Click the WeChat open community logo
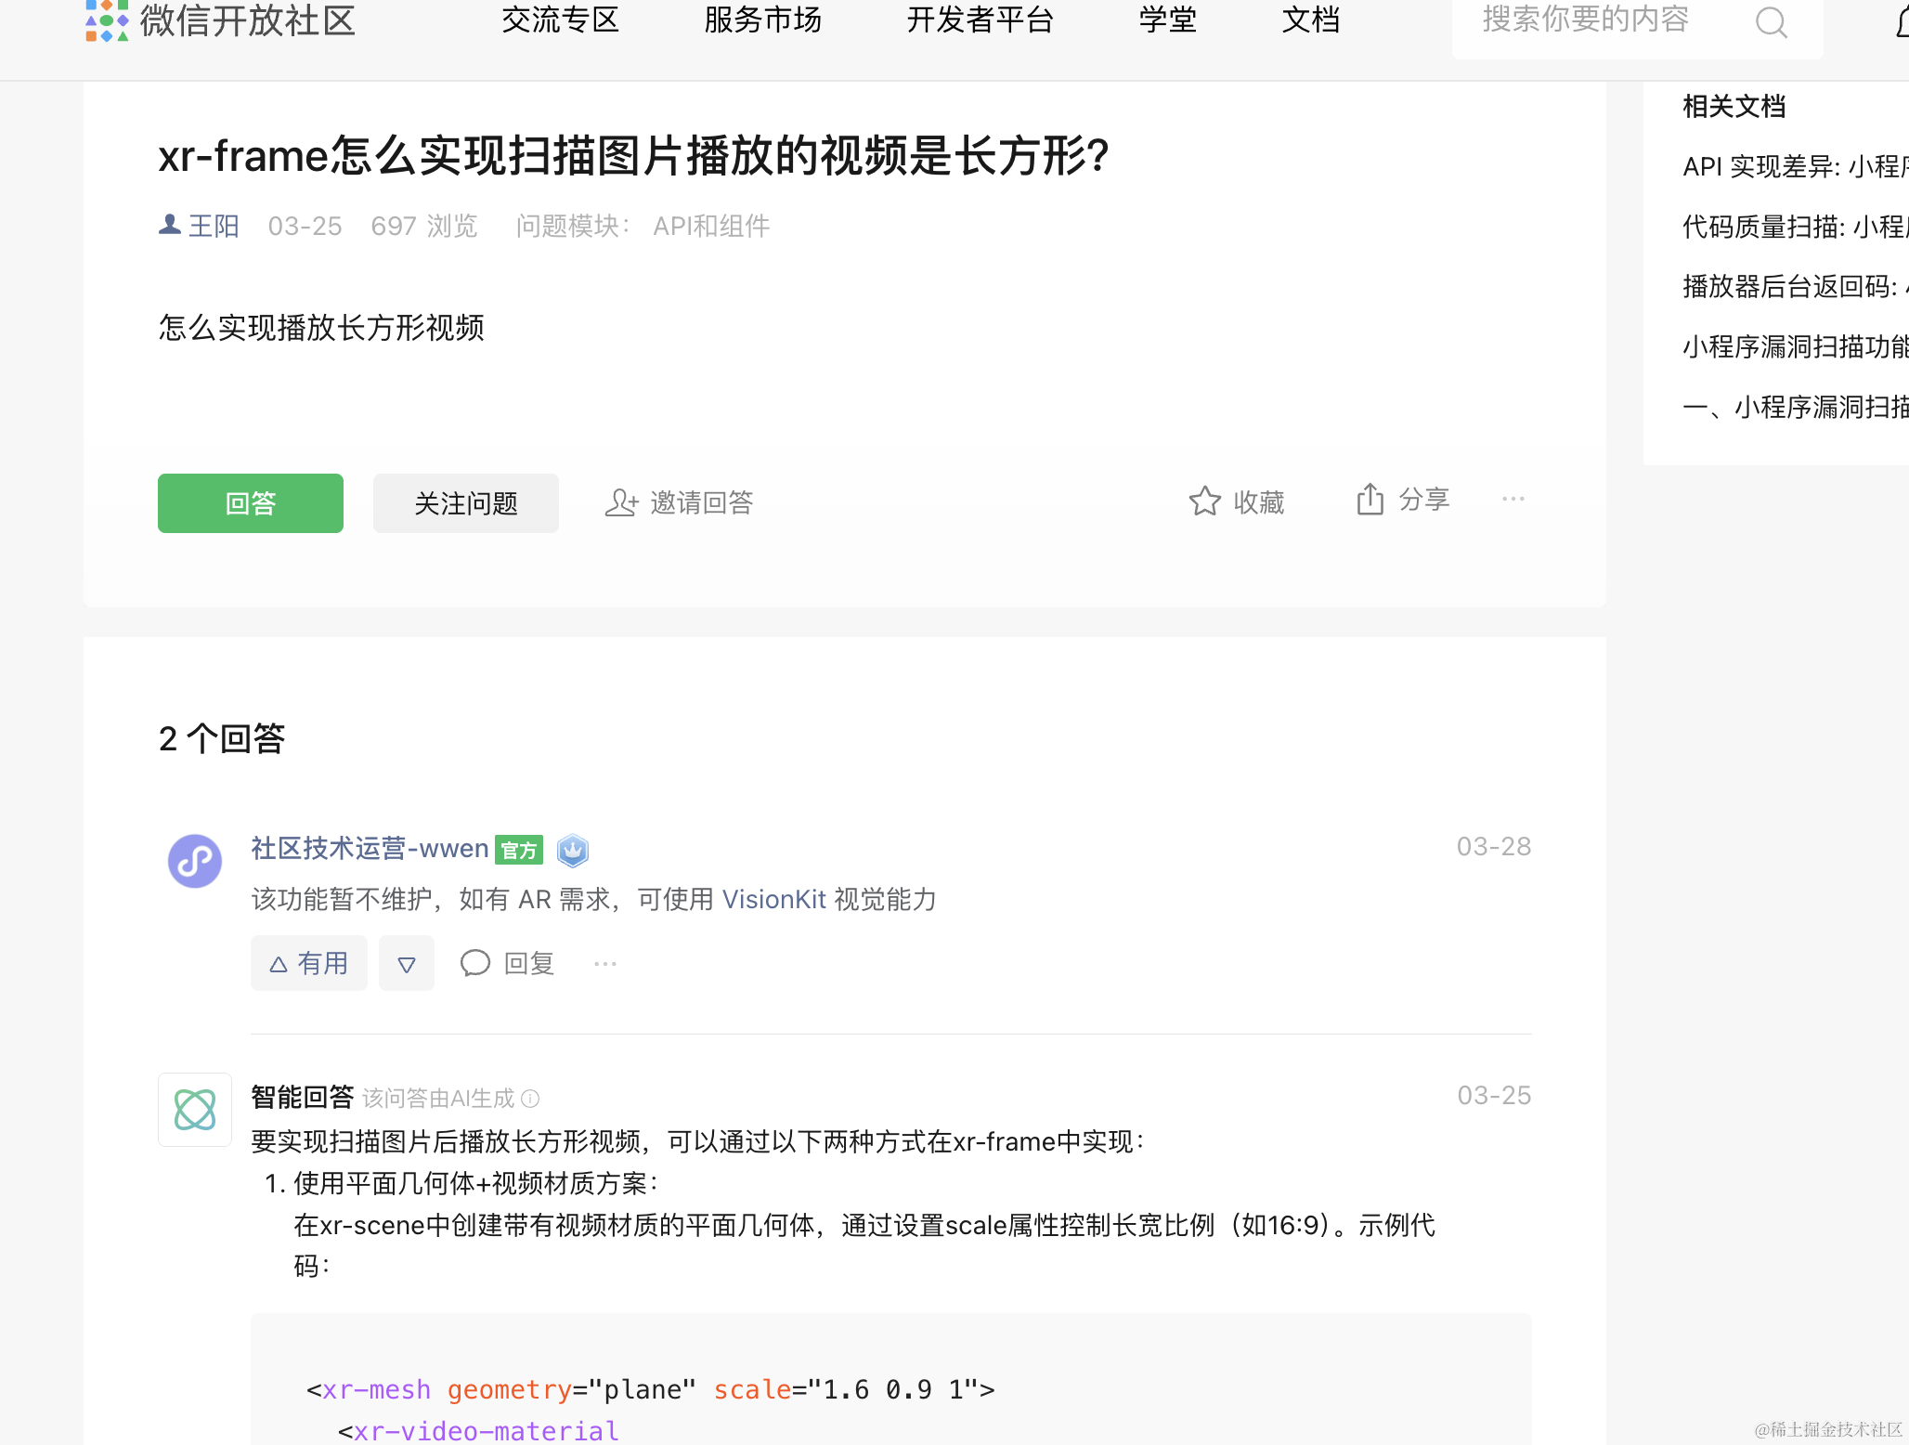Viewport: 1909px width, 1445px height. (107, 20)
